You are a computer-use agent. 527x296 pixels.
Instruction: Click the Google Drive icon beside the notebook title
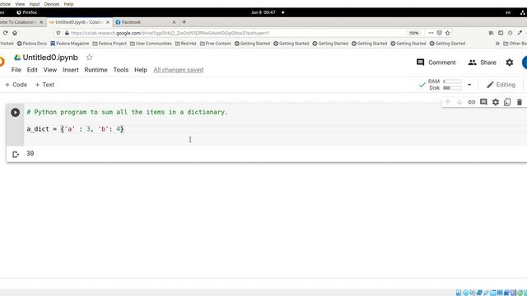(17, 58)
